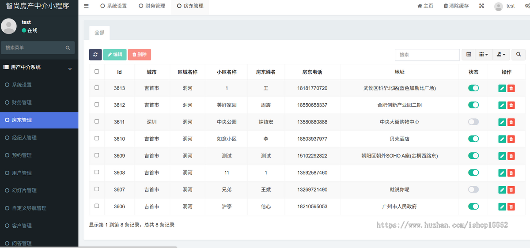The image size is (530, 248).
Task: Enable status switch for row 3607
Action: (473, 189)
